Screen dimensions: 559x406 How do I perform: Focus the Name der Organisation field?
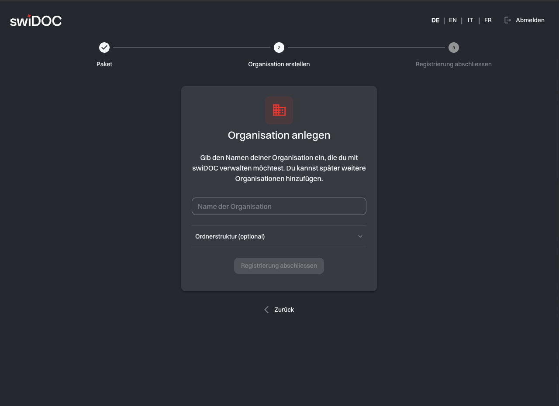point(279,206)
